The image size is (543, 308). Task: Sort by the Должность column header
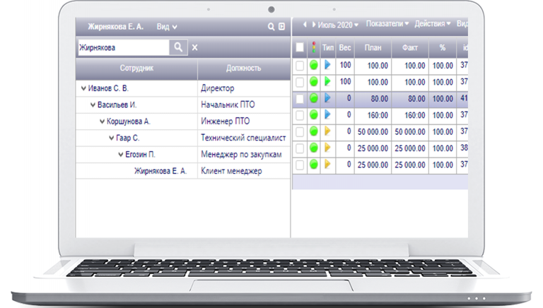[244, 69]
